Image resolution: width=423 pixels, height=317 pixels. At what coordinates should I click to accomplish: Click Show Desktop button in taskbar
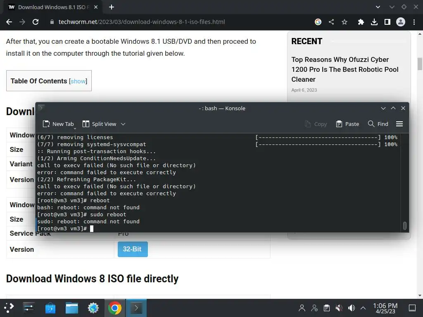pos(412,308)
